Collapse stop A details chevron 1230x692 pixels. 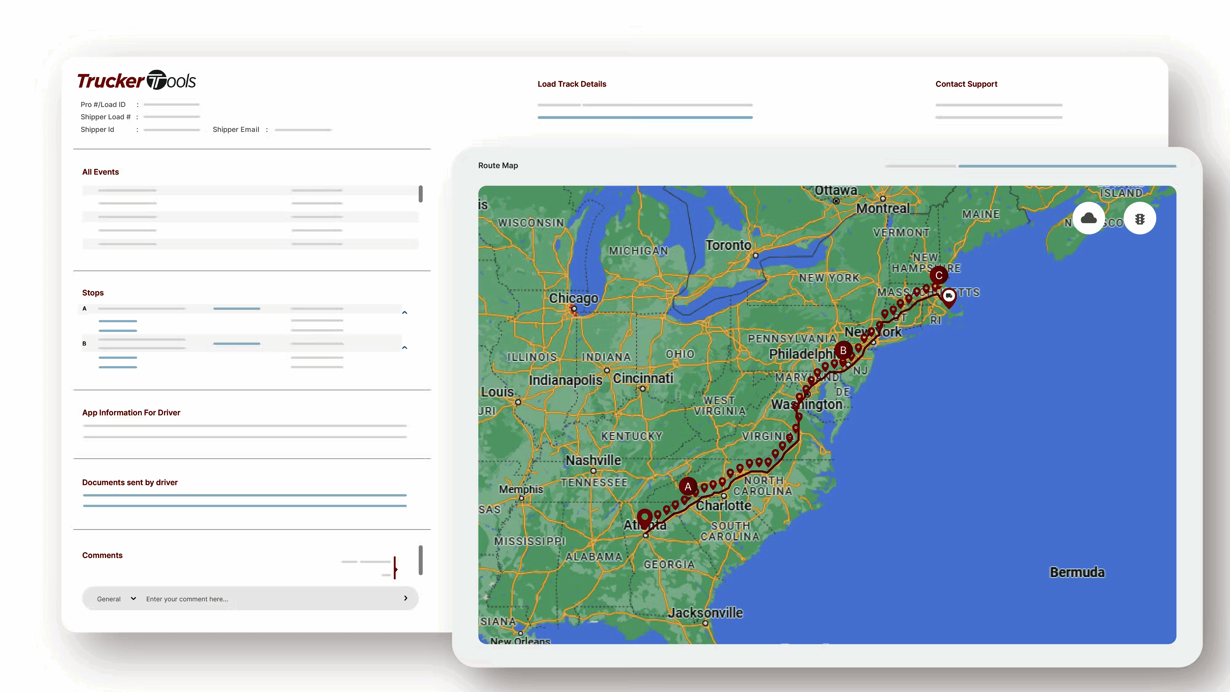coord(405,312)
